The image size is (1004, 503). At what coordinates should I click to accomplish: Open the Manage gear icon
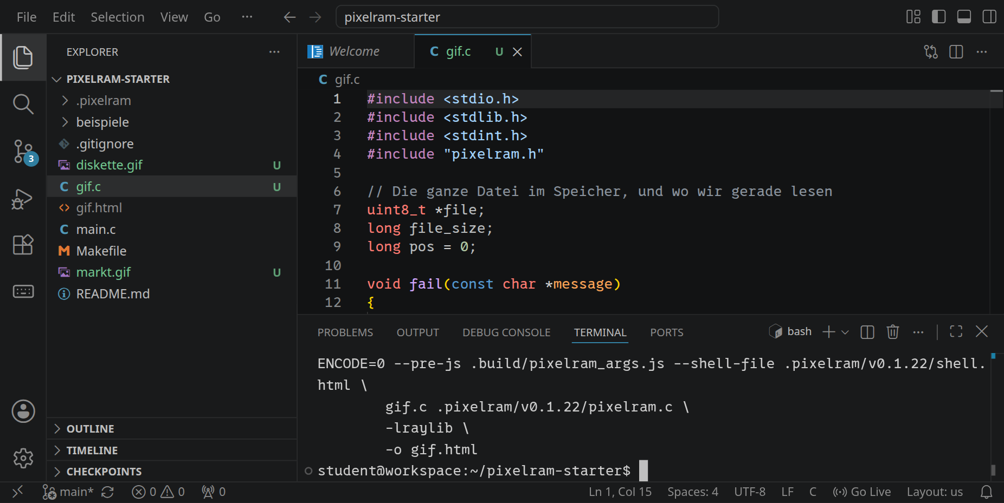click(x=23, y=459)
